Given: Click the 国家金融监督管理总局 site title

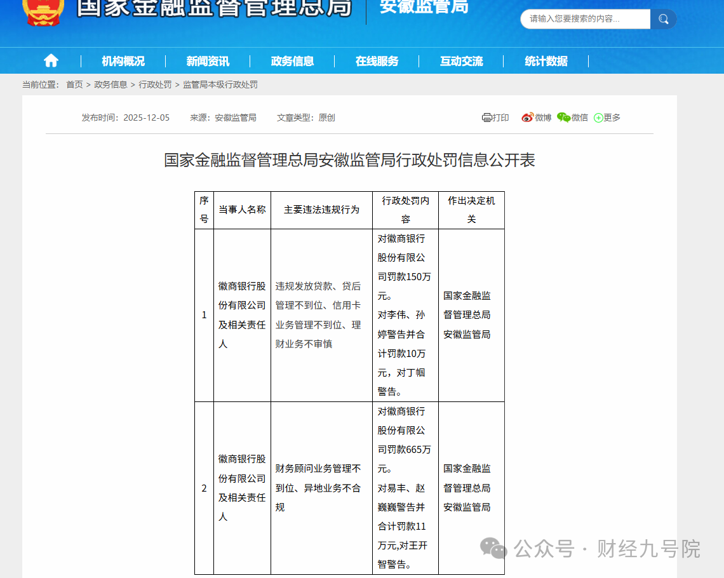Looking at the screenshot, I should (214, 8).
